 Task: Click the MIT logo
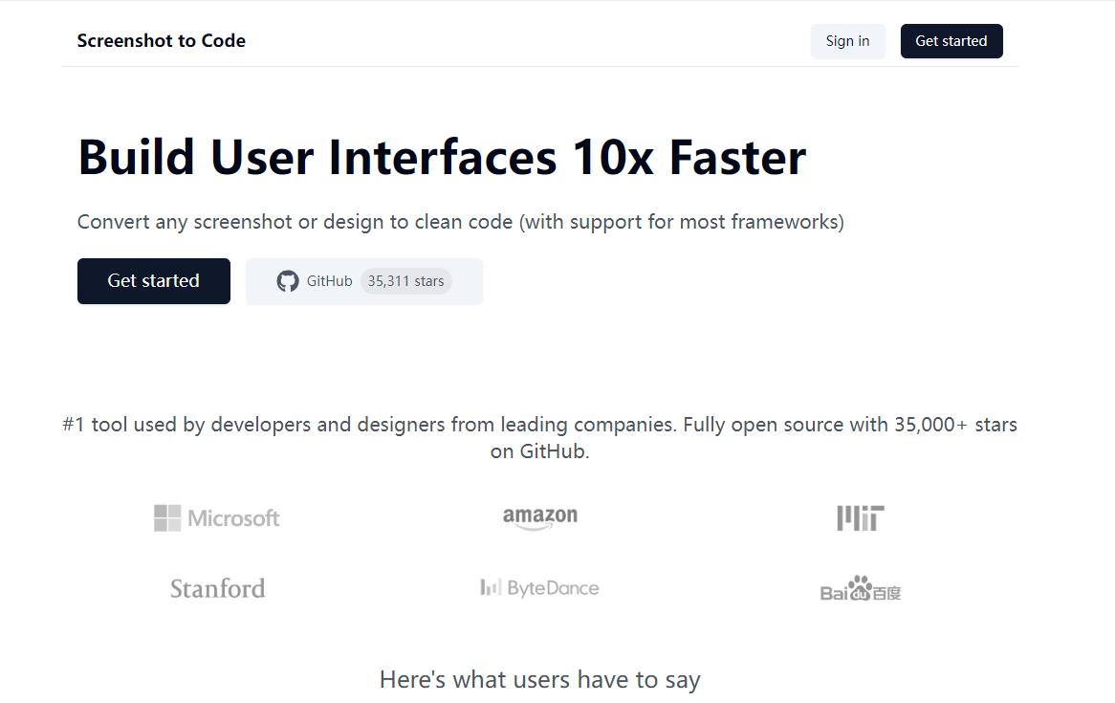pos(860,518)
